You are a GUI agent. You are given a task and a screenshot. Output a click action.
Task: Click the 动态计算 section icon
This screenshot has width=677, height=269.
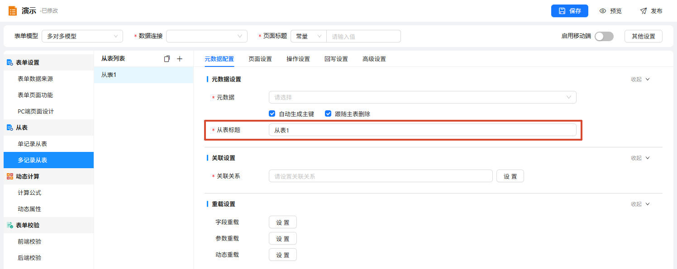(x=10, y=176)
